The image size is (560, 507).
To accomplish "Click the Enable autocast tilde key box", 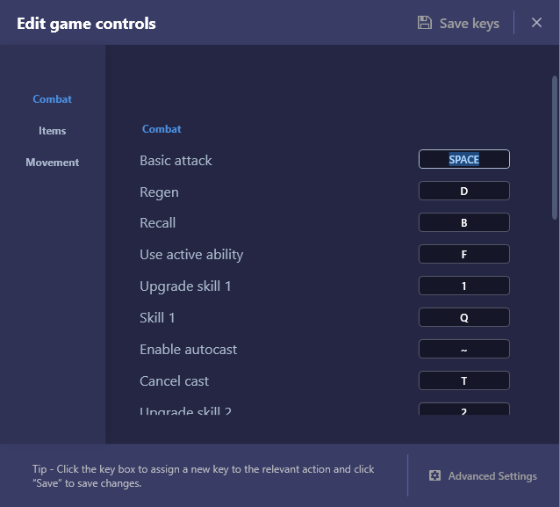I will coord(464,350).
